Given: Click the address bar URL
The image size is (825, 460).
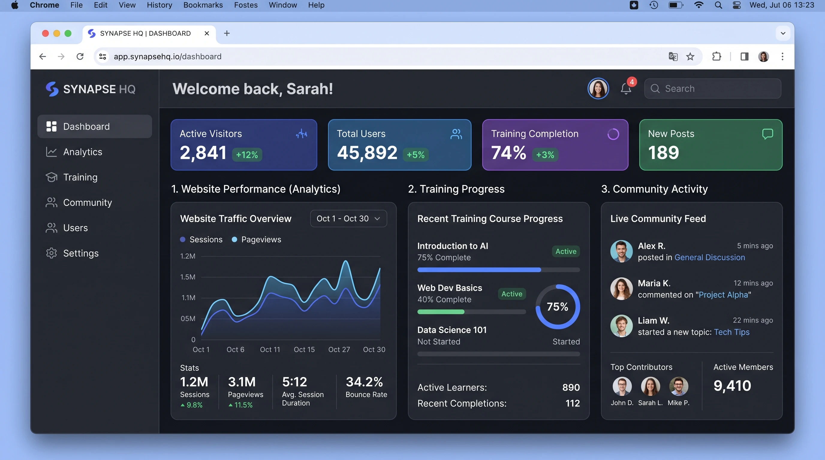Looking at the screenshot, I should [x=168, y=57].
